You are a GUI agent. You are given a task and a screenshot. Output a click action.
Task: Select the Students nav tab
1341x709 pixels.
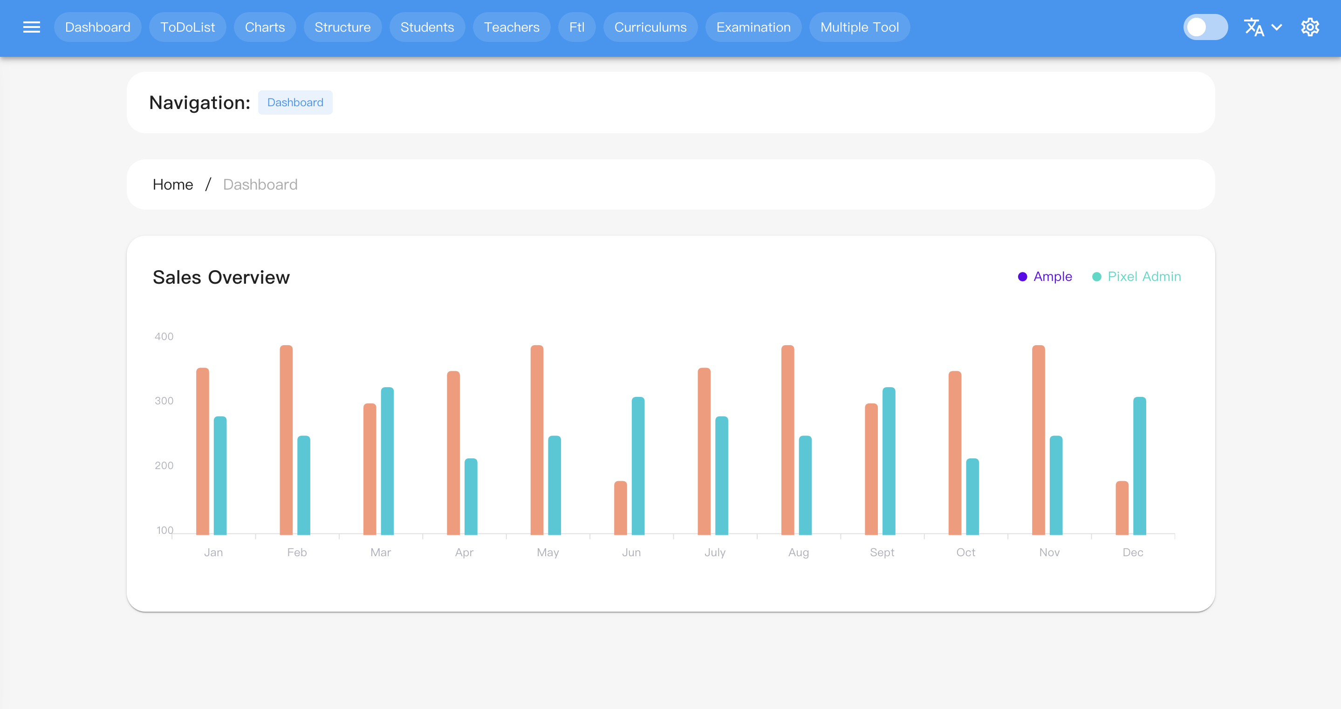(x=427, y=27)
